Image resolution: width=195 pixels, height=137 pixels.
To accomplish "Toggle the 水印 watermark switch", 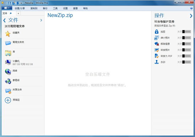I will (x=186, y=62).
